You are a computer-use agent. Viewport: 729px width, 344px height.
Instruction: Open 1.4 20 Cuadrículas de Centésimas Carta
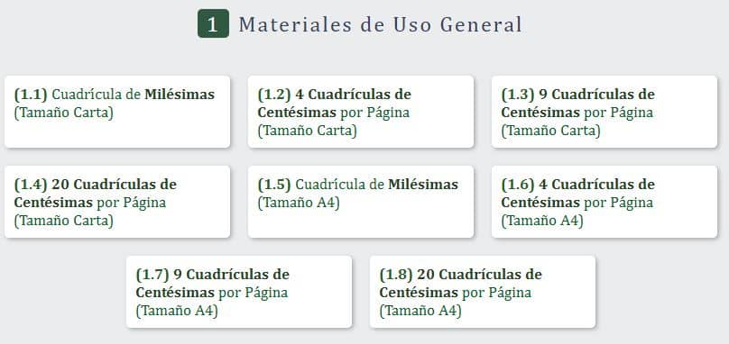tap(117, 202)
